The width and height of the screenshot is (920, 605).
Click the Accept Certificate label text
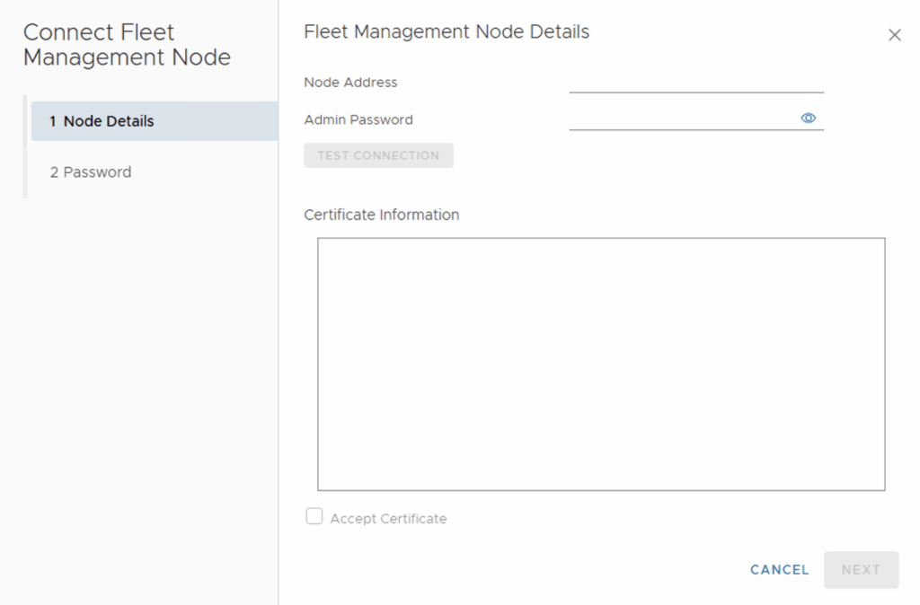click(x=388, y=519)
